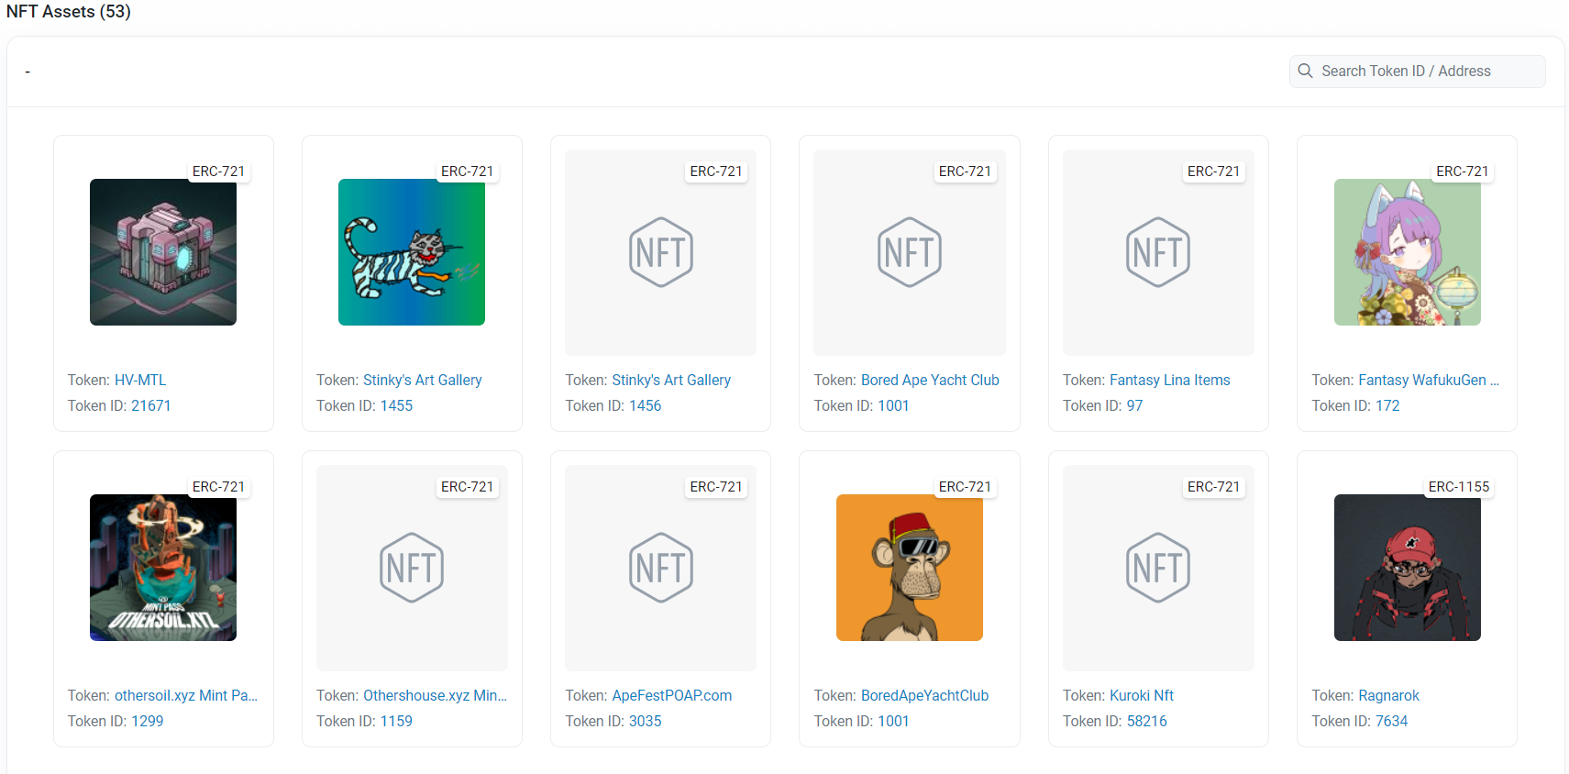Image resolution: width=1569 pixels, height=774 pixels.
Task: Open NFT placeholder for Fantasy Lina Items
Action: click(1158, 252)
